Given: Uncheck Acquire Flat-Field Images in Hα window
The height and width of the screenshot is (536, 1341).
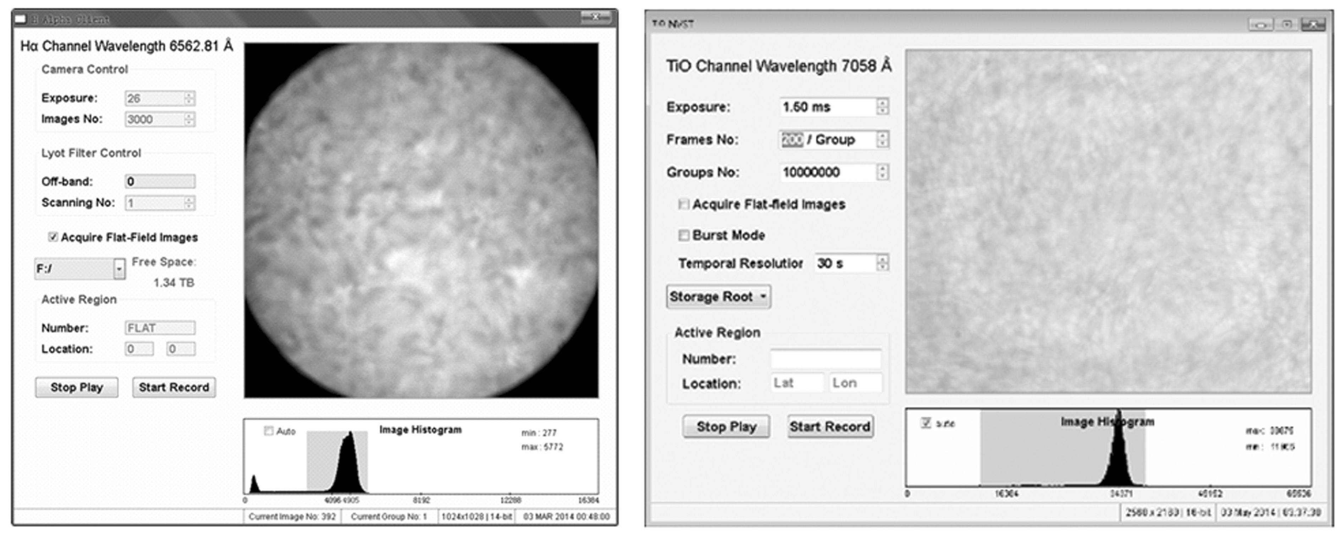Looking at the screenshot, I should (x=53, y=237).
